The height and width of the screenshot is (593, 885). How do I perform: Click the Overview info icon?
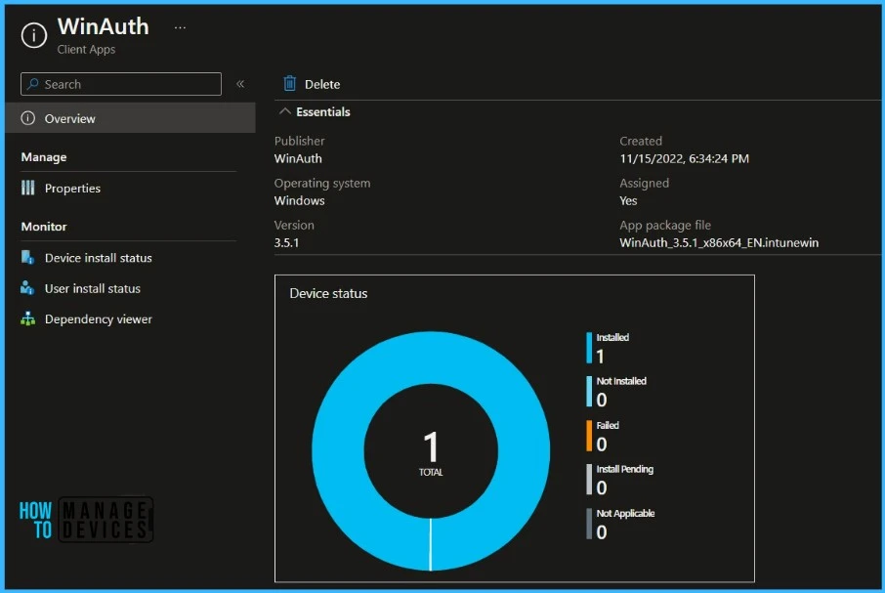click(x=27, y=118)
